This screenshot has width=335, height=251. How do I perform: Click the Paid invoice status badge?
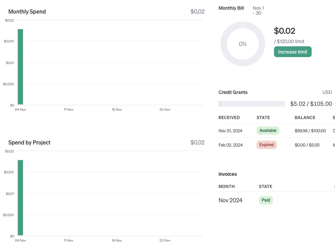point(266,200)
